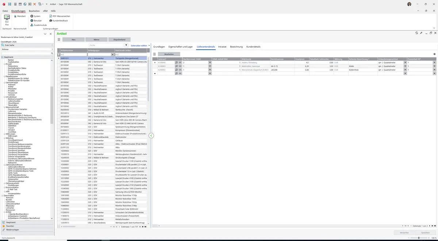Click the wrench tool icon in the Artikel header
438x241 pixels.
click(x=421, y=33)
